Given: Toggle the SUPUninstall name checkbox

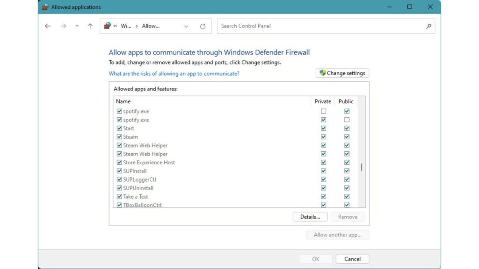Looking at the screenshot, I should (119, 188).
